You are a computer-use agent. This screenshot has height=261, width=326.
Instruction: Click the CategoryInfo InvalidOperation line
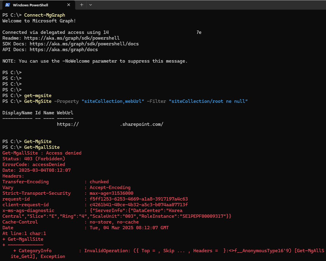click(x=168, y=251)
